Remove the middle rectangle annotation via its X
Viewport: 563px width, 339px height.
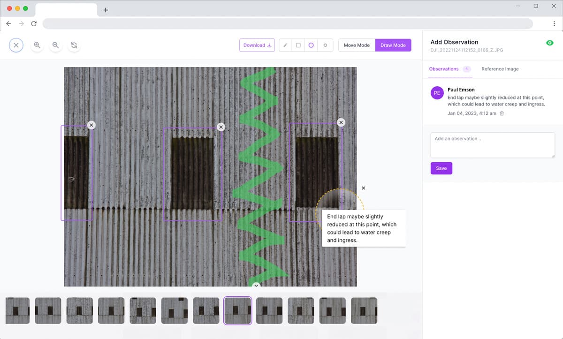[x=221, y=127]
